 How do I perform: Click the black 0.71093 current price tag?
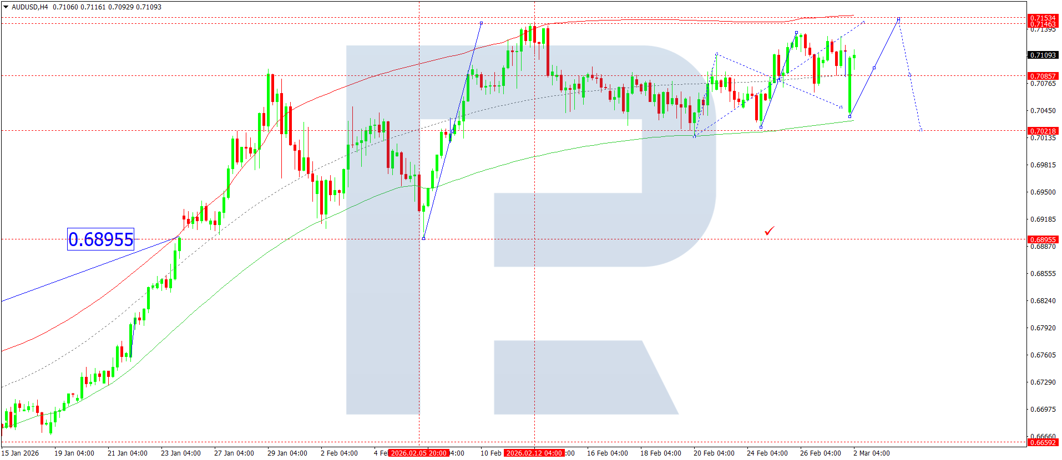[1043, 55]
